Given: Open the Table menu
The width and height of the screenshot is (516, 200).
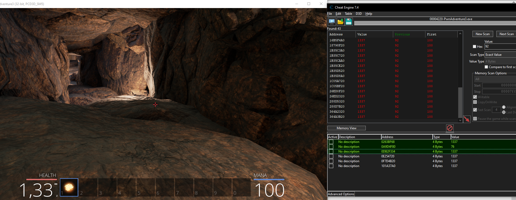Looking at the screenshot, I should pyautogui.click(x=348, y=14).
